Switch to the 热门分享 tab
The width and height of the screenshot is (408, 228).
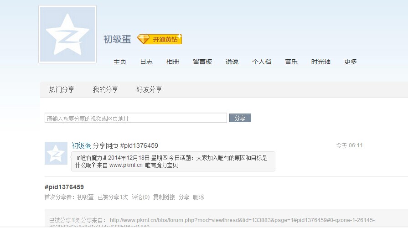click(62, 90)
